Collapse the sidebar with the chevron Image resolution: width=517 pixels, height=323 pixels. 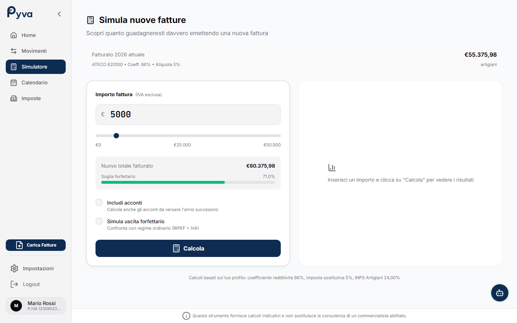pos(59,14)
